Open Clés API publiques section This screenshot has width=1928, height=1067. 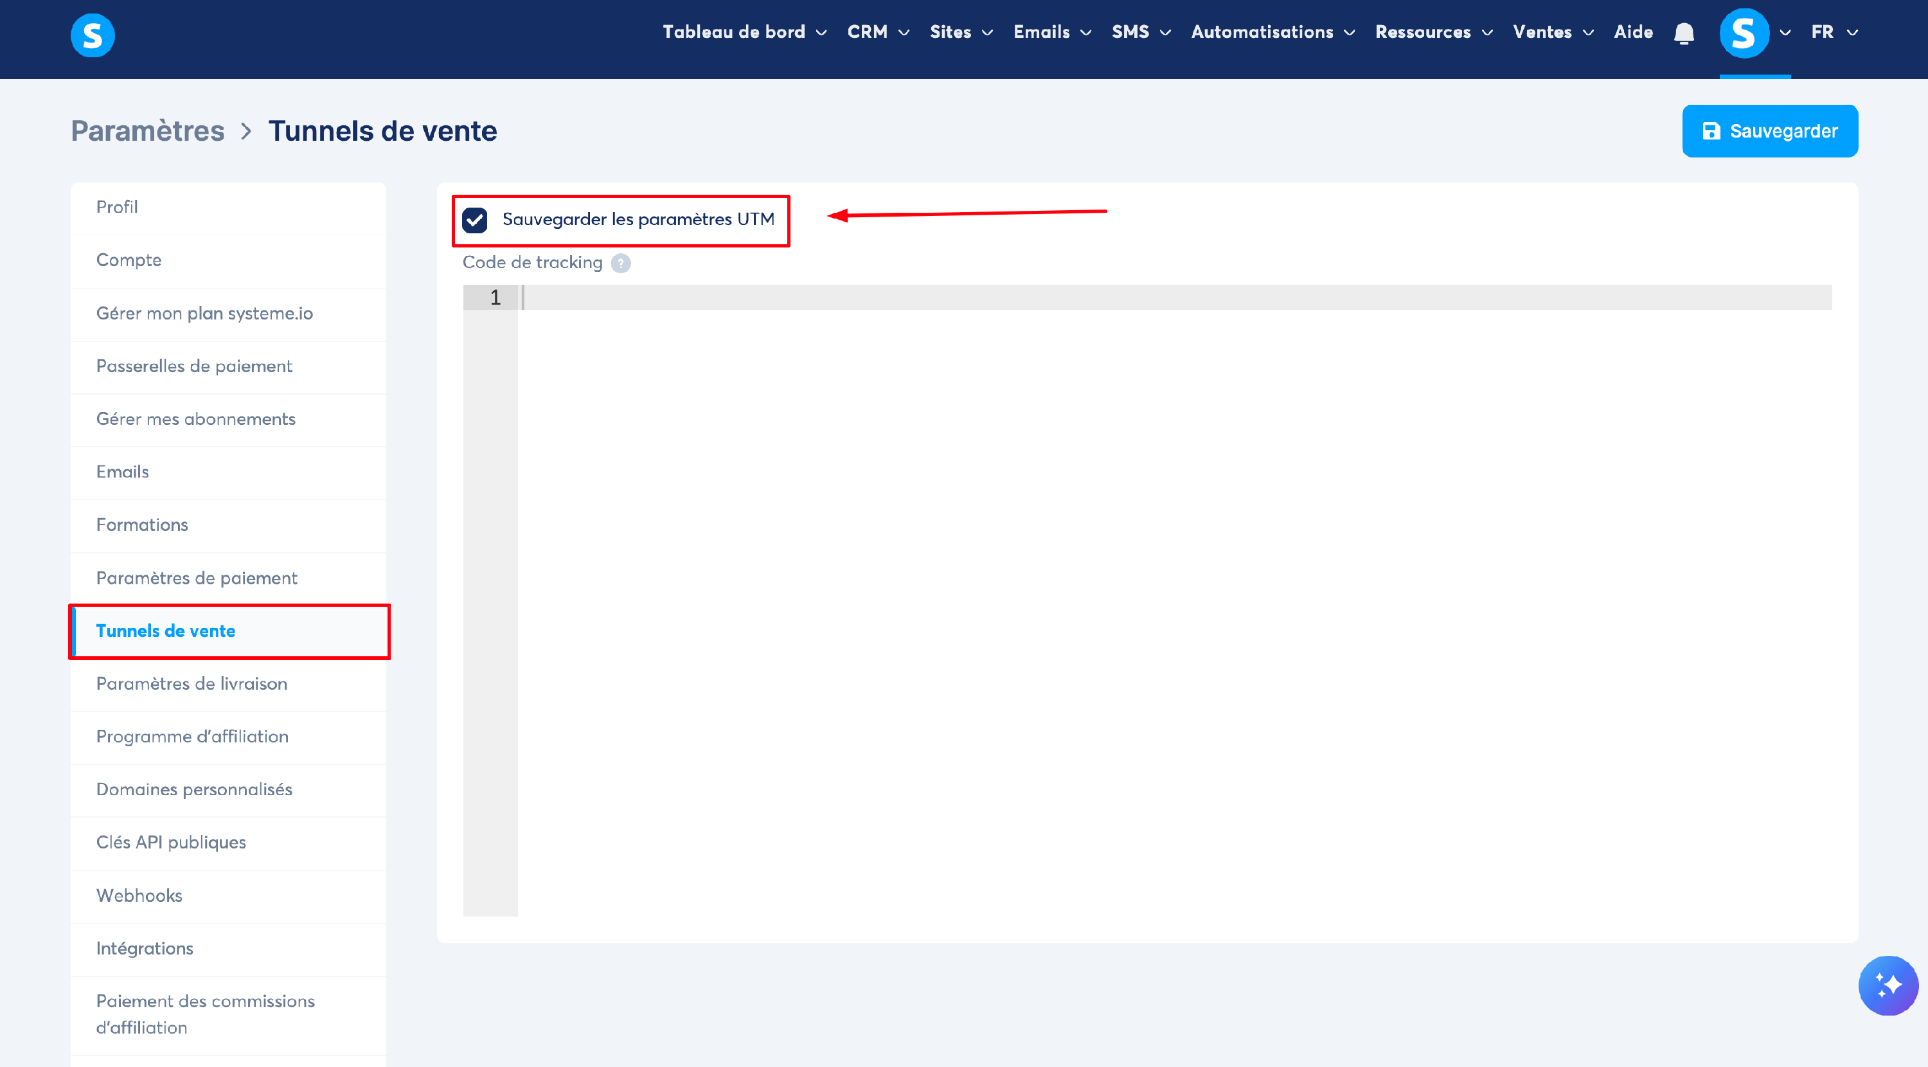click(171, 843)
